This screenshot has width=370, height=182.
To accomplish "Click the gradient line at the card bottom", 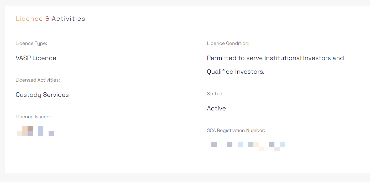I will pos(184,173).
